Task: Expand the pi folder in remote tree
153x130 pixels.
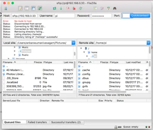Action: [87, 56]
